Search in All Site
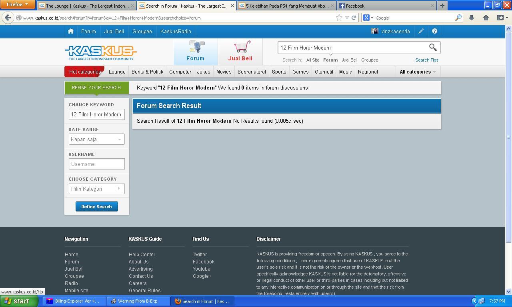 [x=313, y=60]
